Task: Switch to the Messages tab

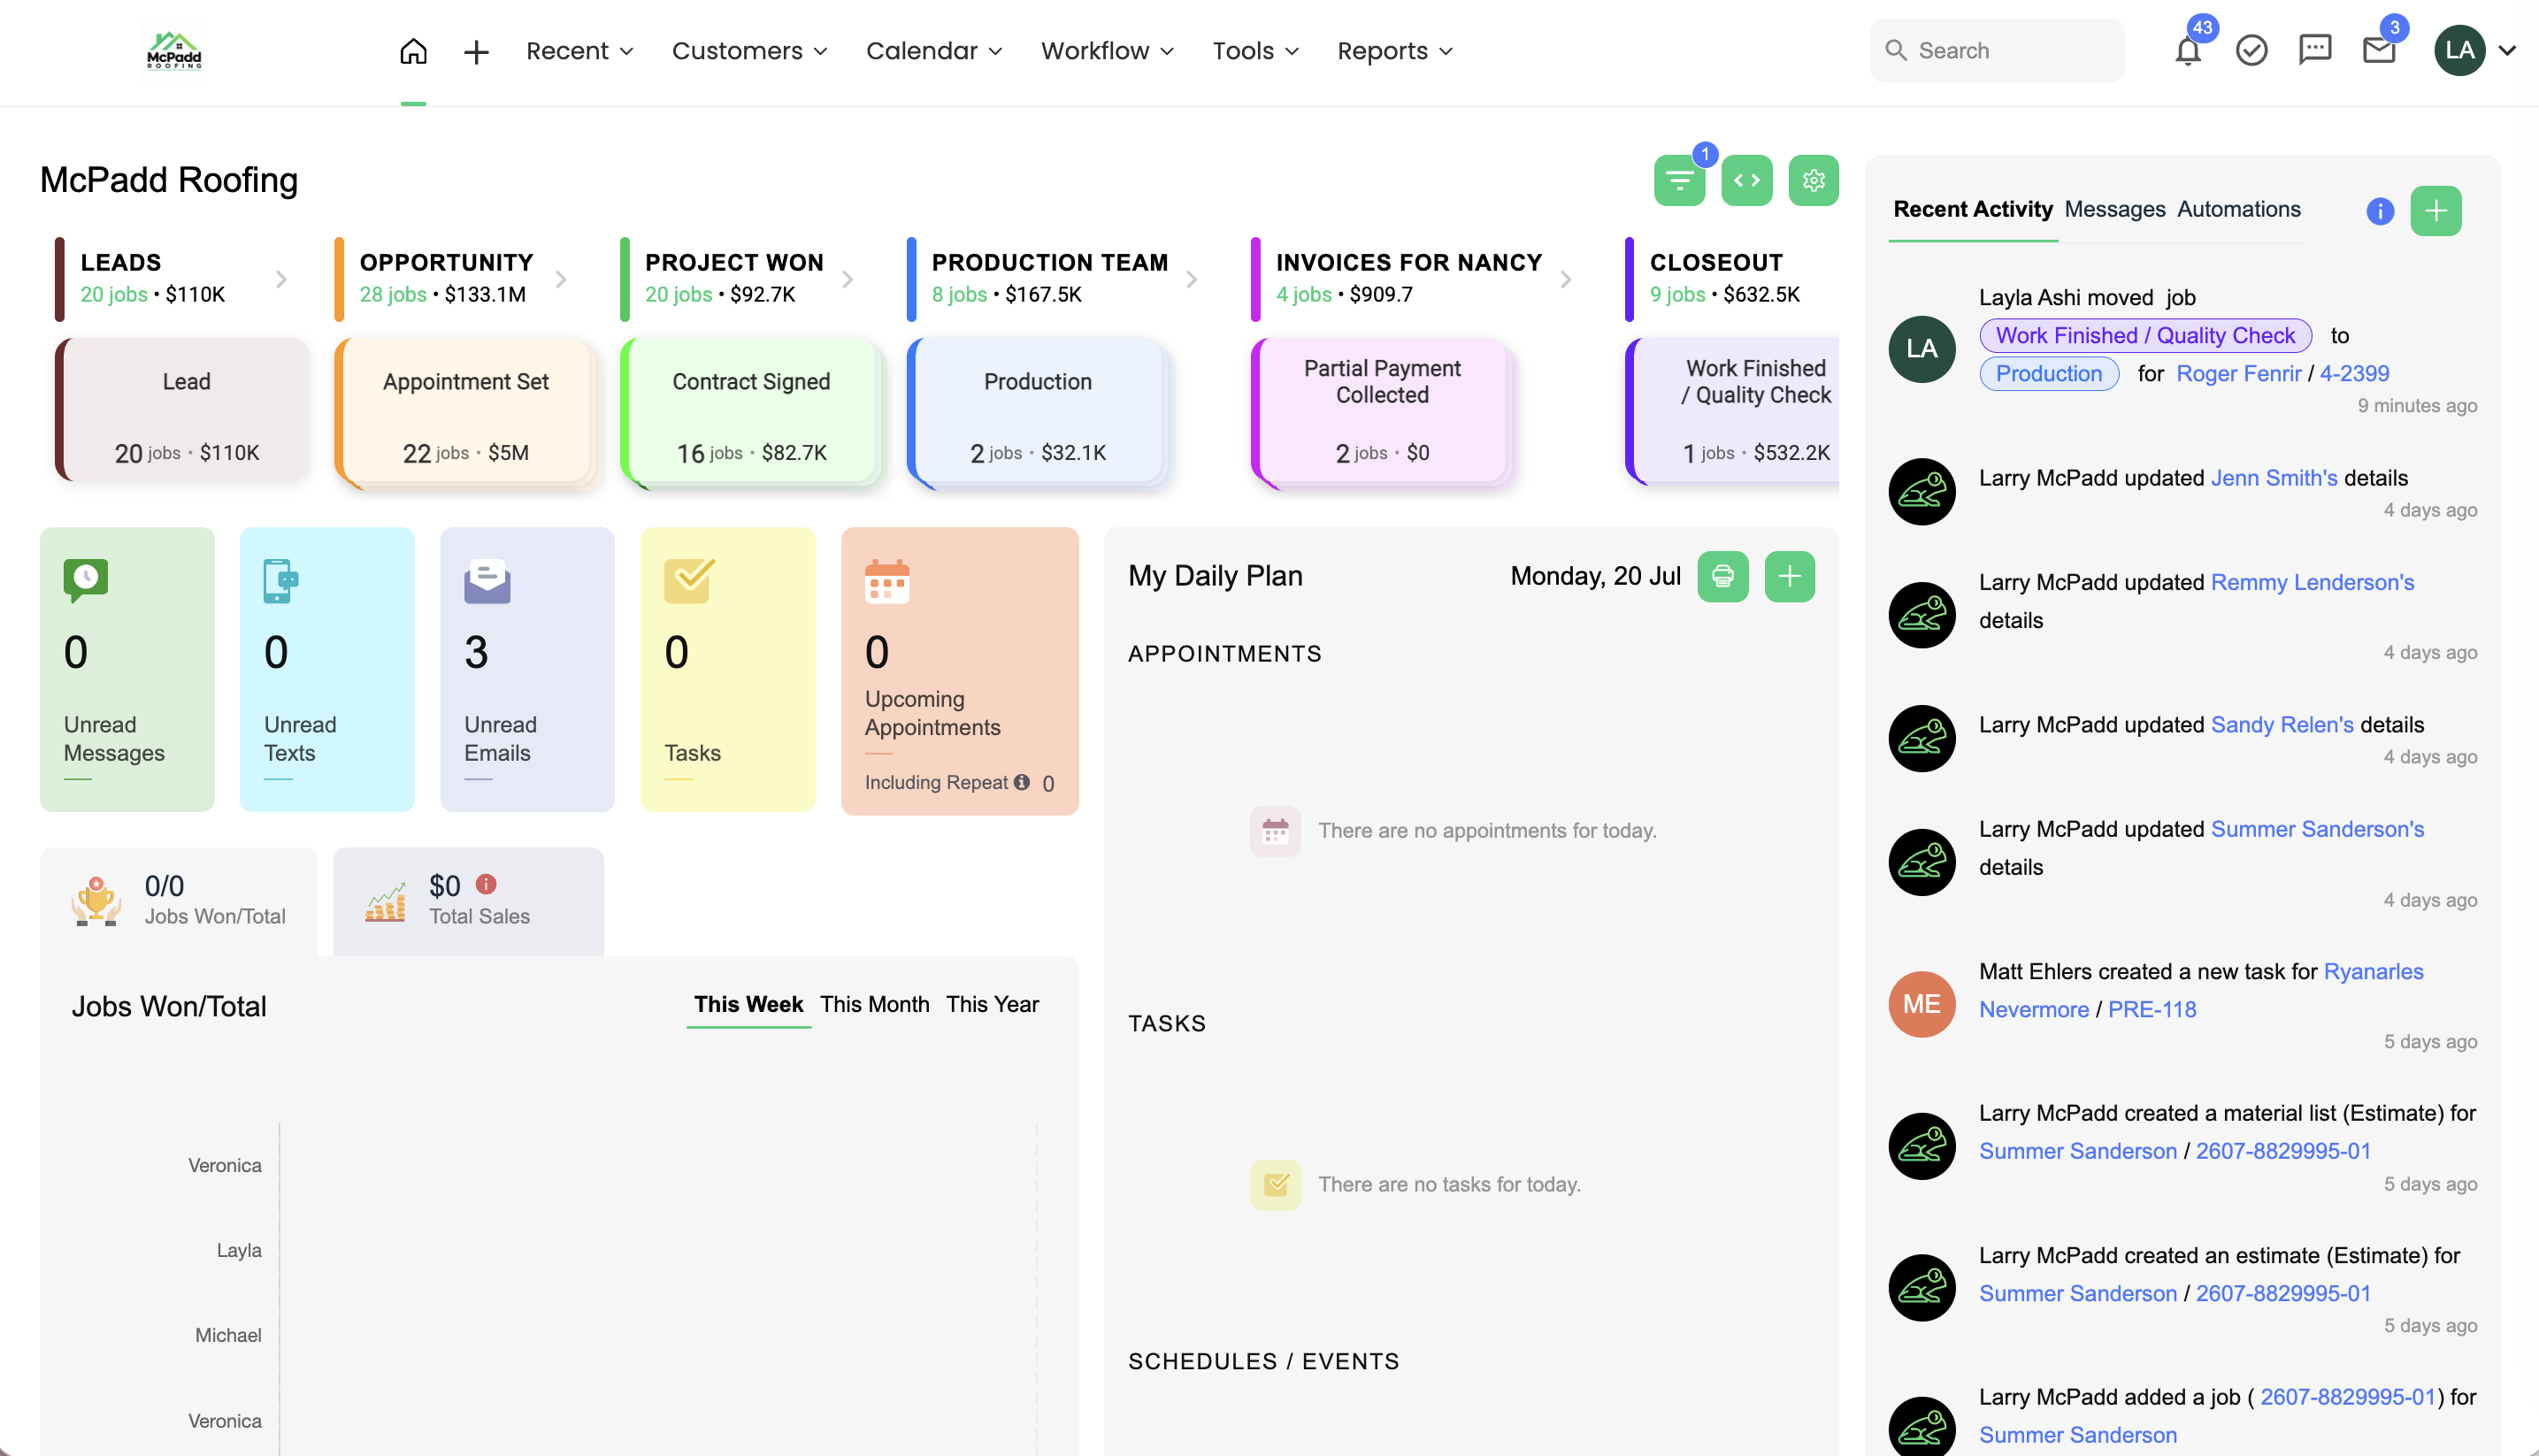Action: coord(2114,209)
